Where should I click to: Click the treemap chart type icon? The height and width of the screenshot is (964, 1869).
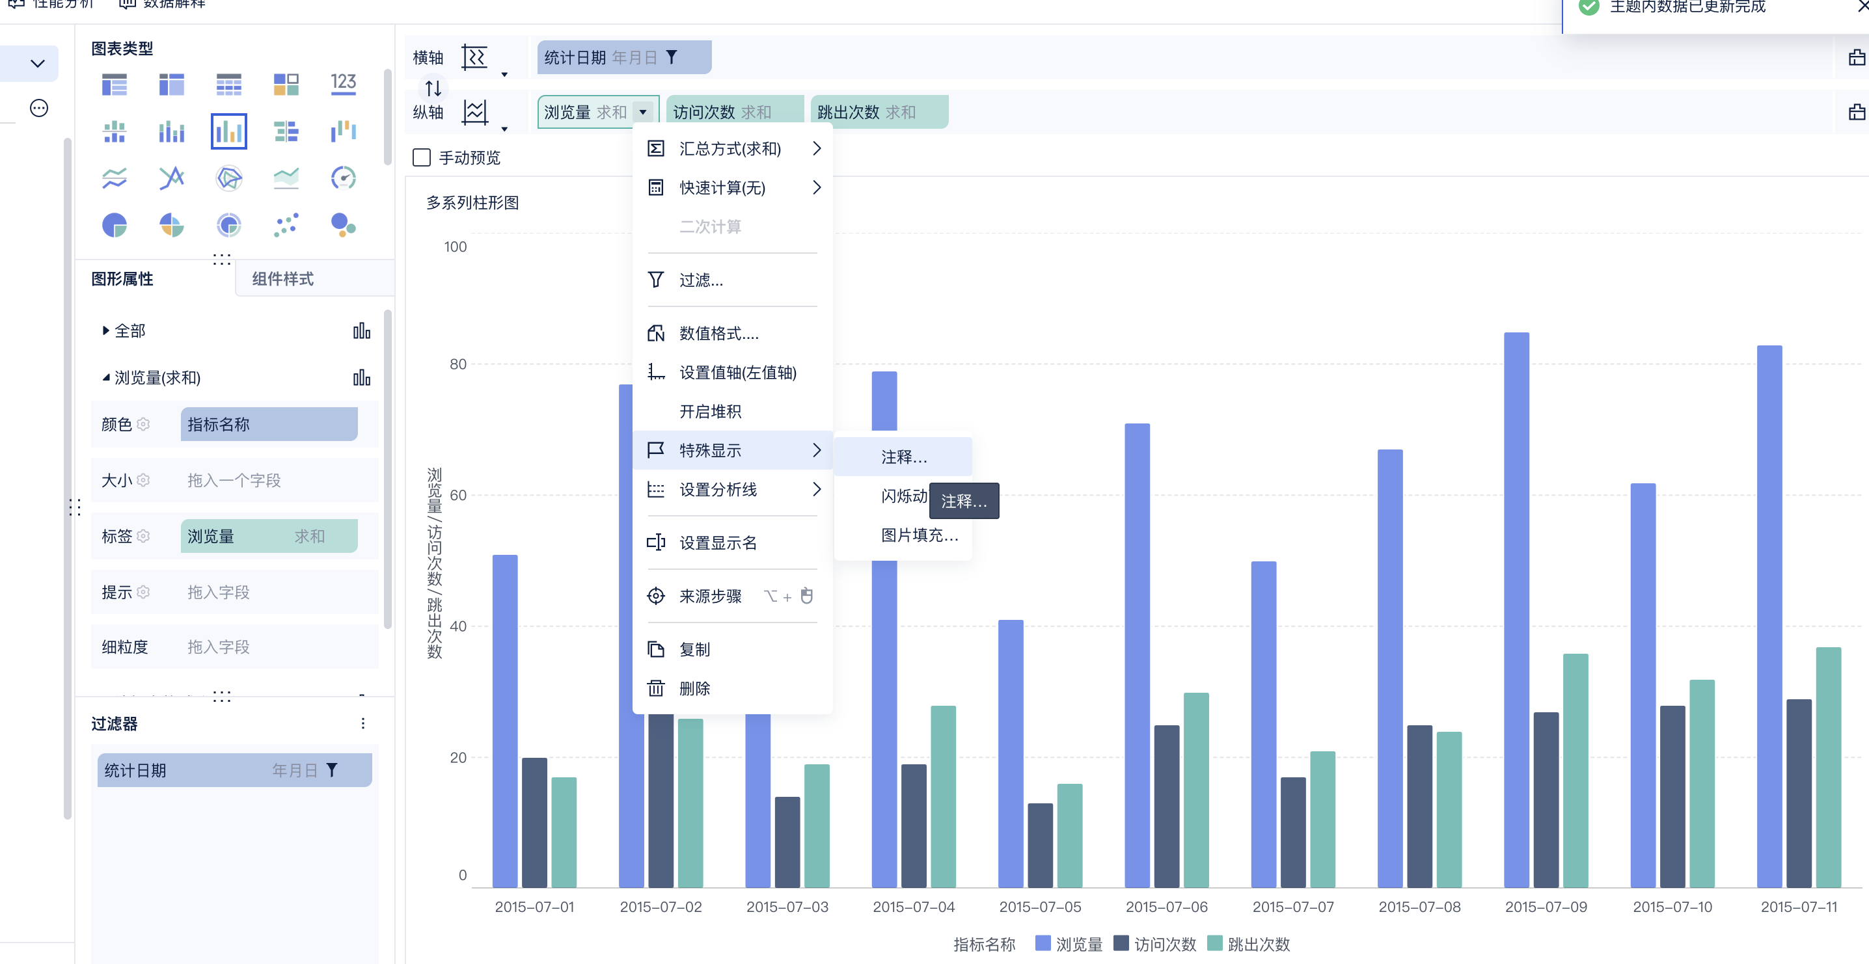pyautogui.click(x=286, y=84)
